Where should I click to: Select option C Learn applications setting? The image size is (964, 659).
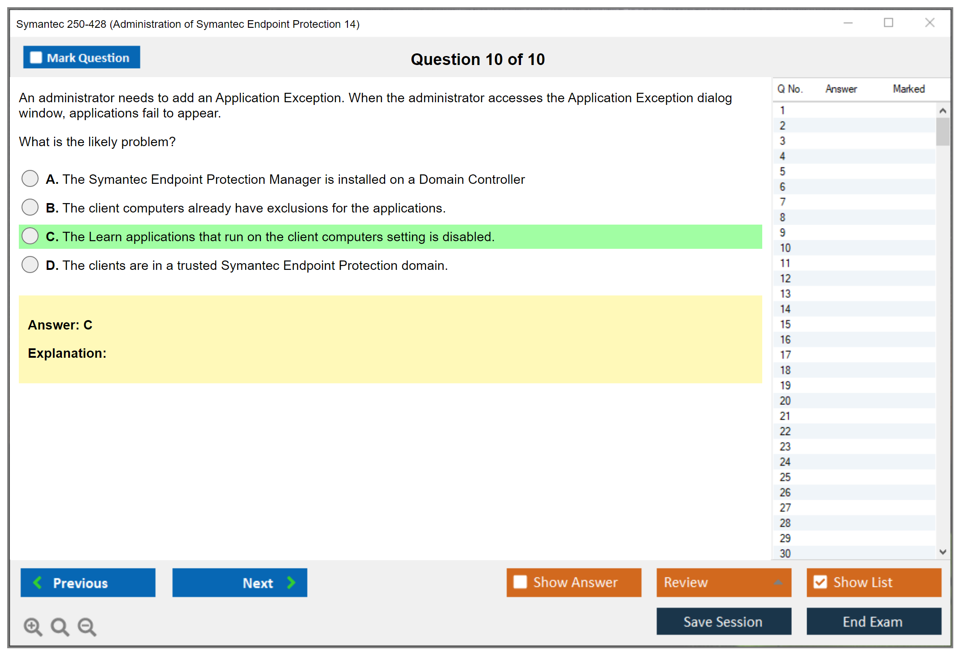pos(30,236)
